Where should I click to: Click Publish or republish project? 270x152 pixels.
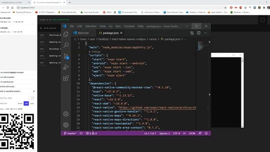(17, 91)
